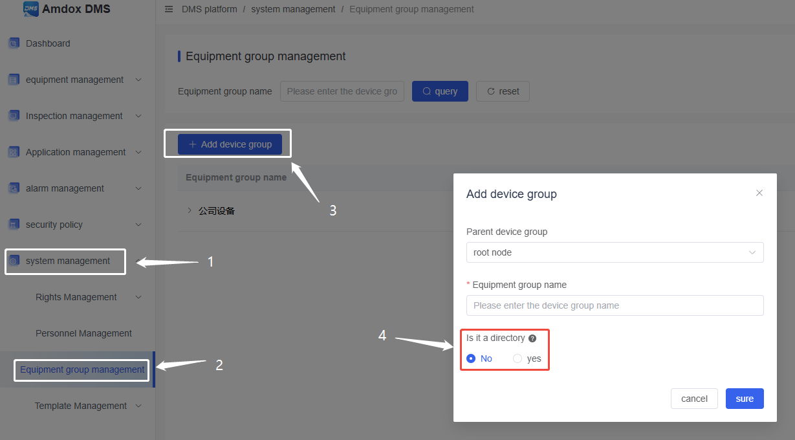Expand the 公司设备 tree row

pos(190,210)
